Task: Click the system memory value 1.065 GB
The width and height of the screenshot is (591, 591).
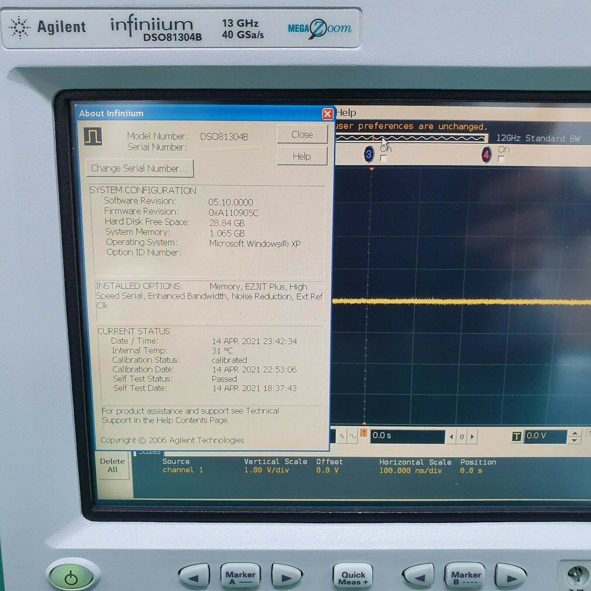Action: (x=227, y=233)
